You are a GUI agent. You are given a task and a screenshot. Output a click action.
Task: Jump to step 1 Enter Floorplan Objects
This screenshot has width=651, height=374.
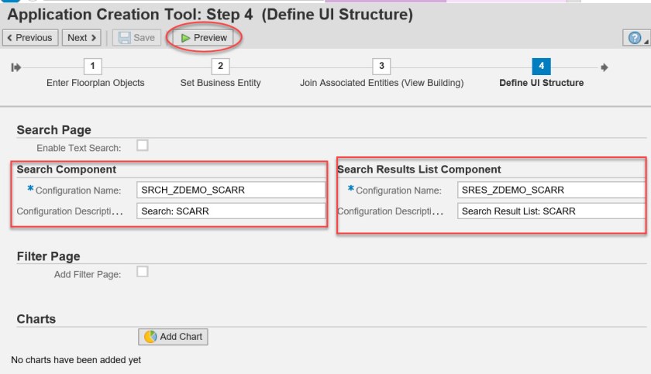(x=96, y=67)
